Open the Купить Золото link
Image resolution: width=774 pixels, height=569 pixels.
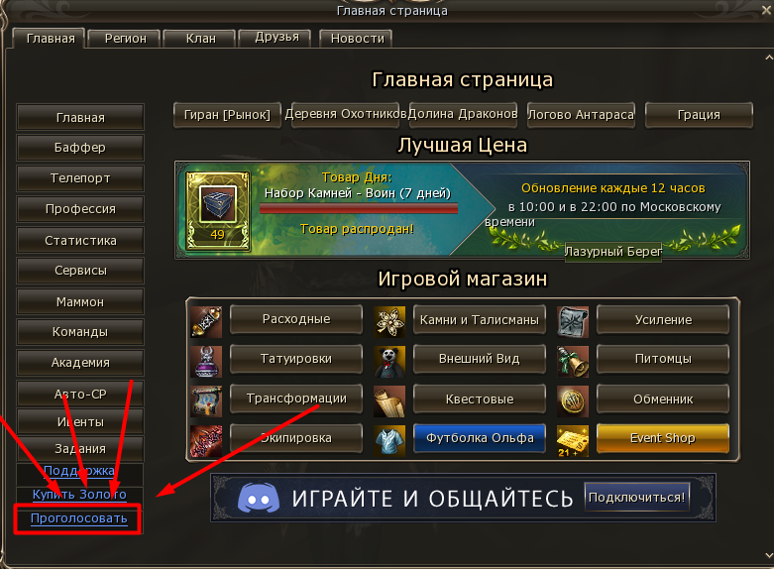(79, 495)
